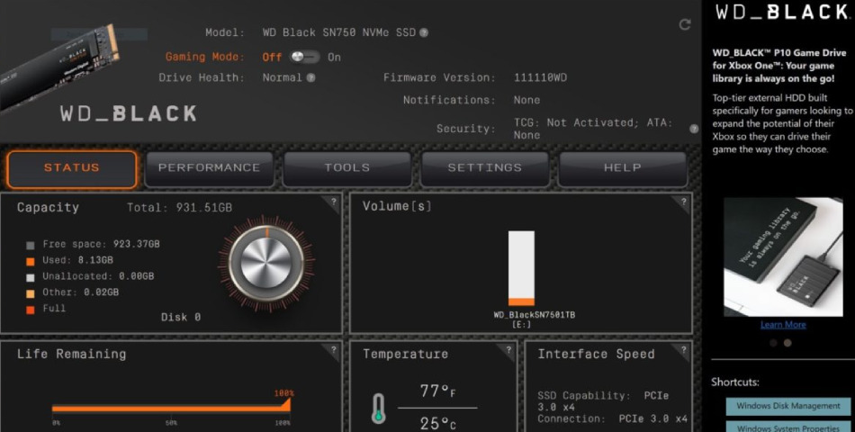Click the thermometer icon in Temperature panel
Viewport: 855px width, 432px height.
click(379, 408)
